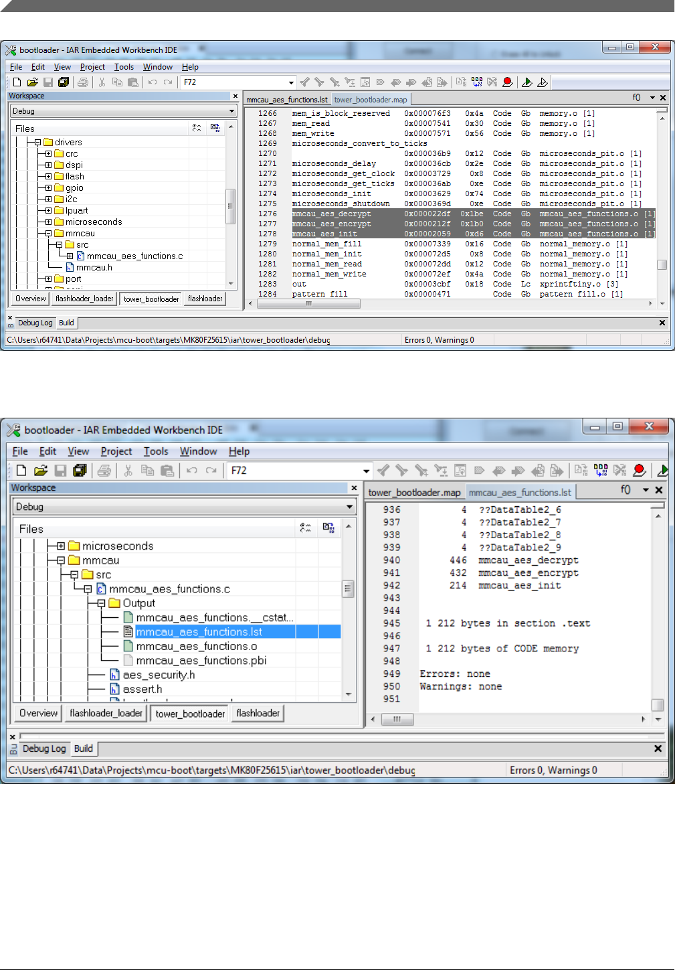Click Save icon in upper window toolbar
Image resolution: width=675 pixels, height=970 pixels.
click(x=48, y=82)
